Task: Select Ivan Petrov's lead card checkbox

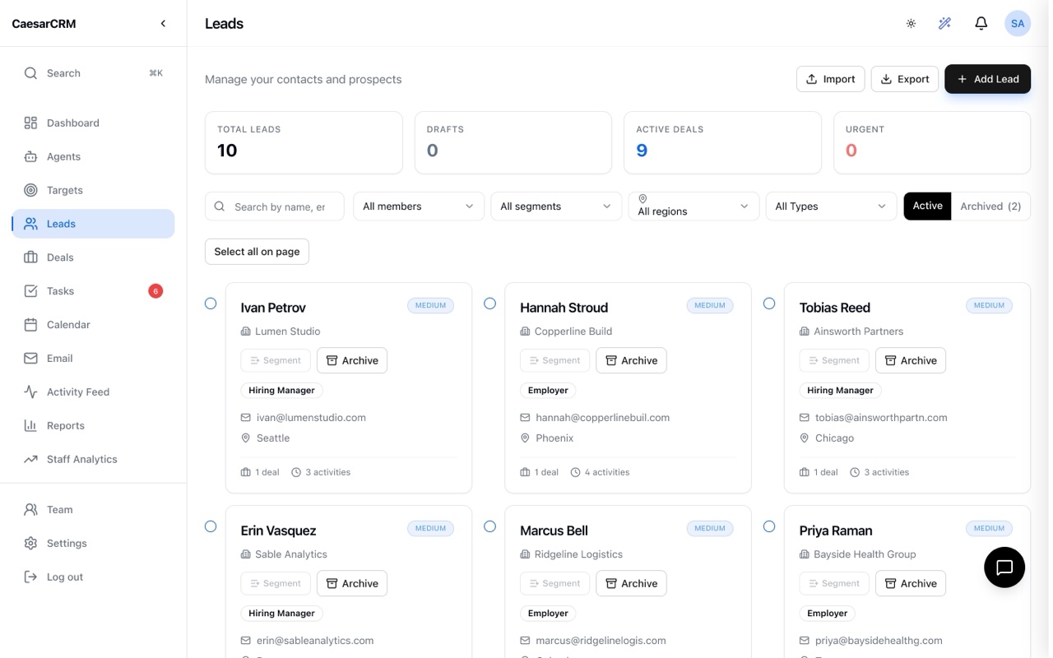Action: [x=211, y=304]
